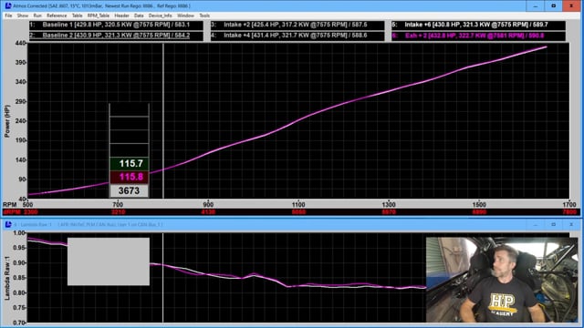Screen dimensions: 584x328
Task: Select run 1 Baseline 1 legend entry
Action: 116,25
